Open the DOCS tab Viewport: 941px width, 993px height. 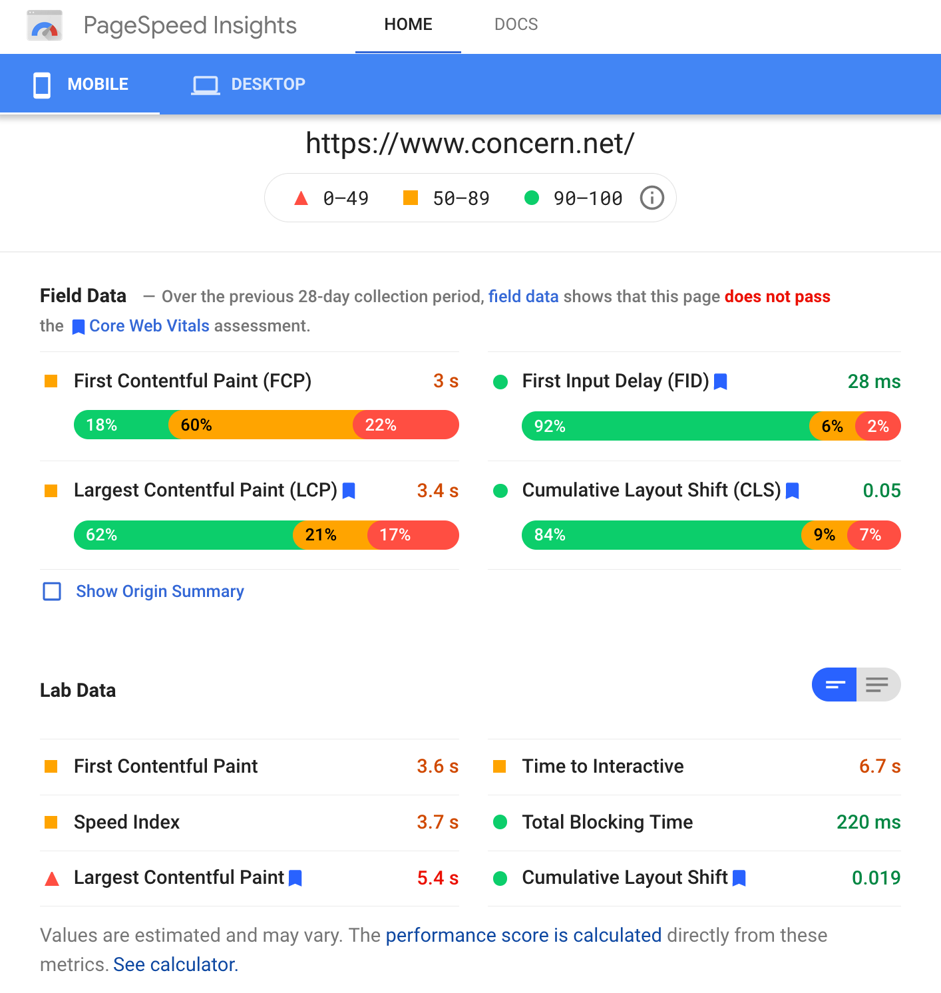pyautogui.click(x=516, y=25)
